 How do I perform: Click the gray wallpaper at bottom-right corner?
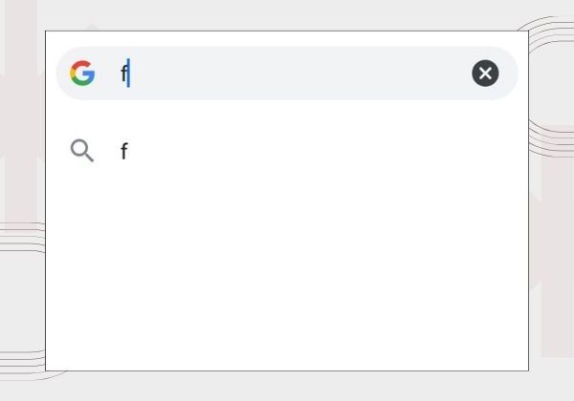[x=553, y=384]
